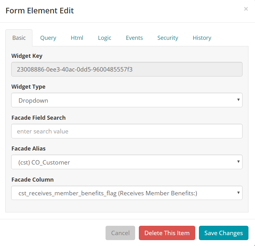Click the Widget Type dropdown arrow
This screenshot has width=255, height=246.
239,100
